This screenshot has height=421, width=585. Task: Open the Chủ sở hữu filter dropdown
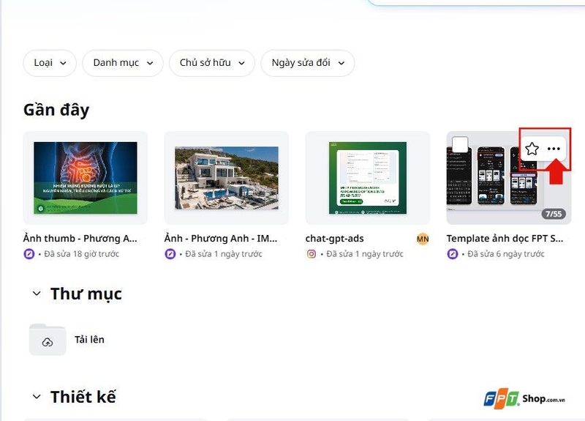tap(212, 63)
